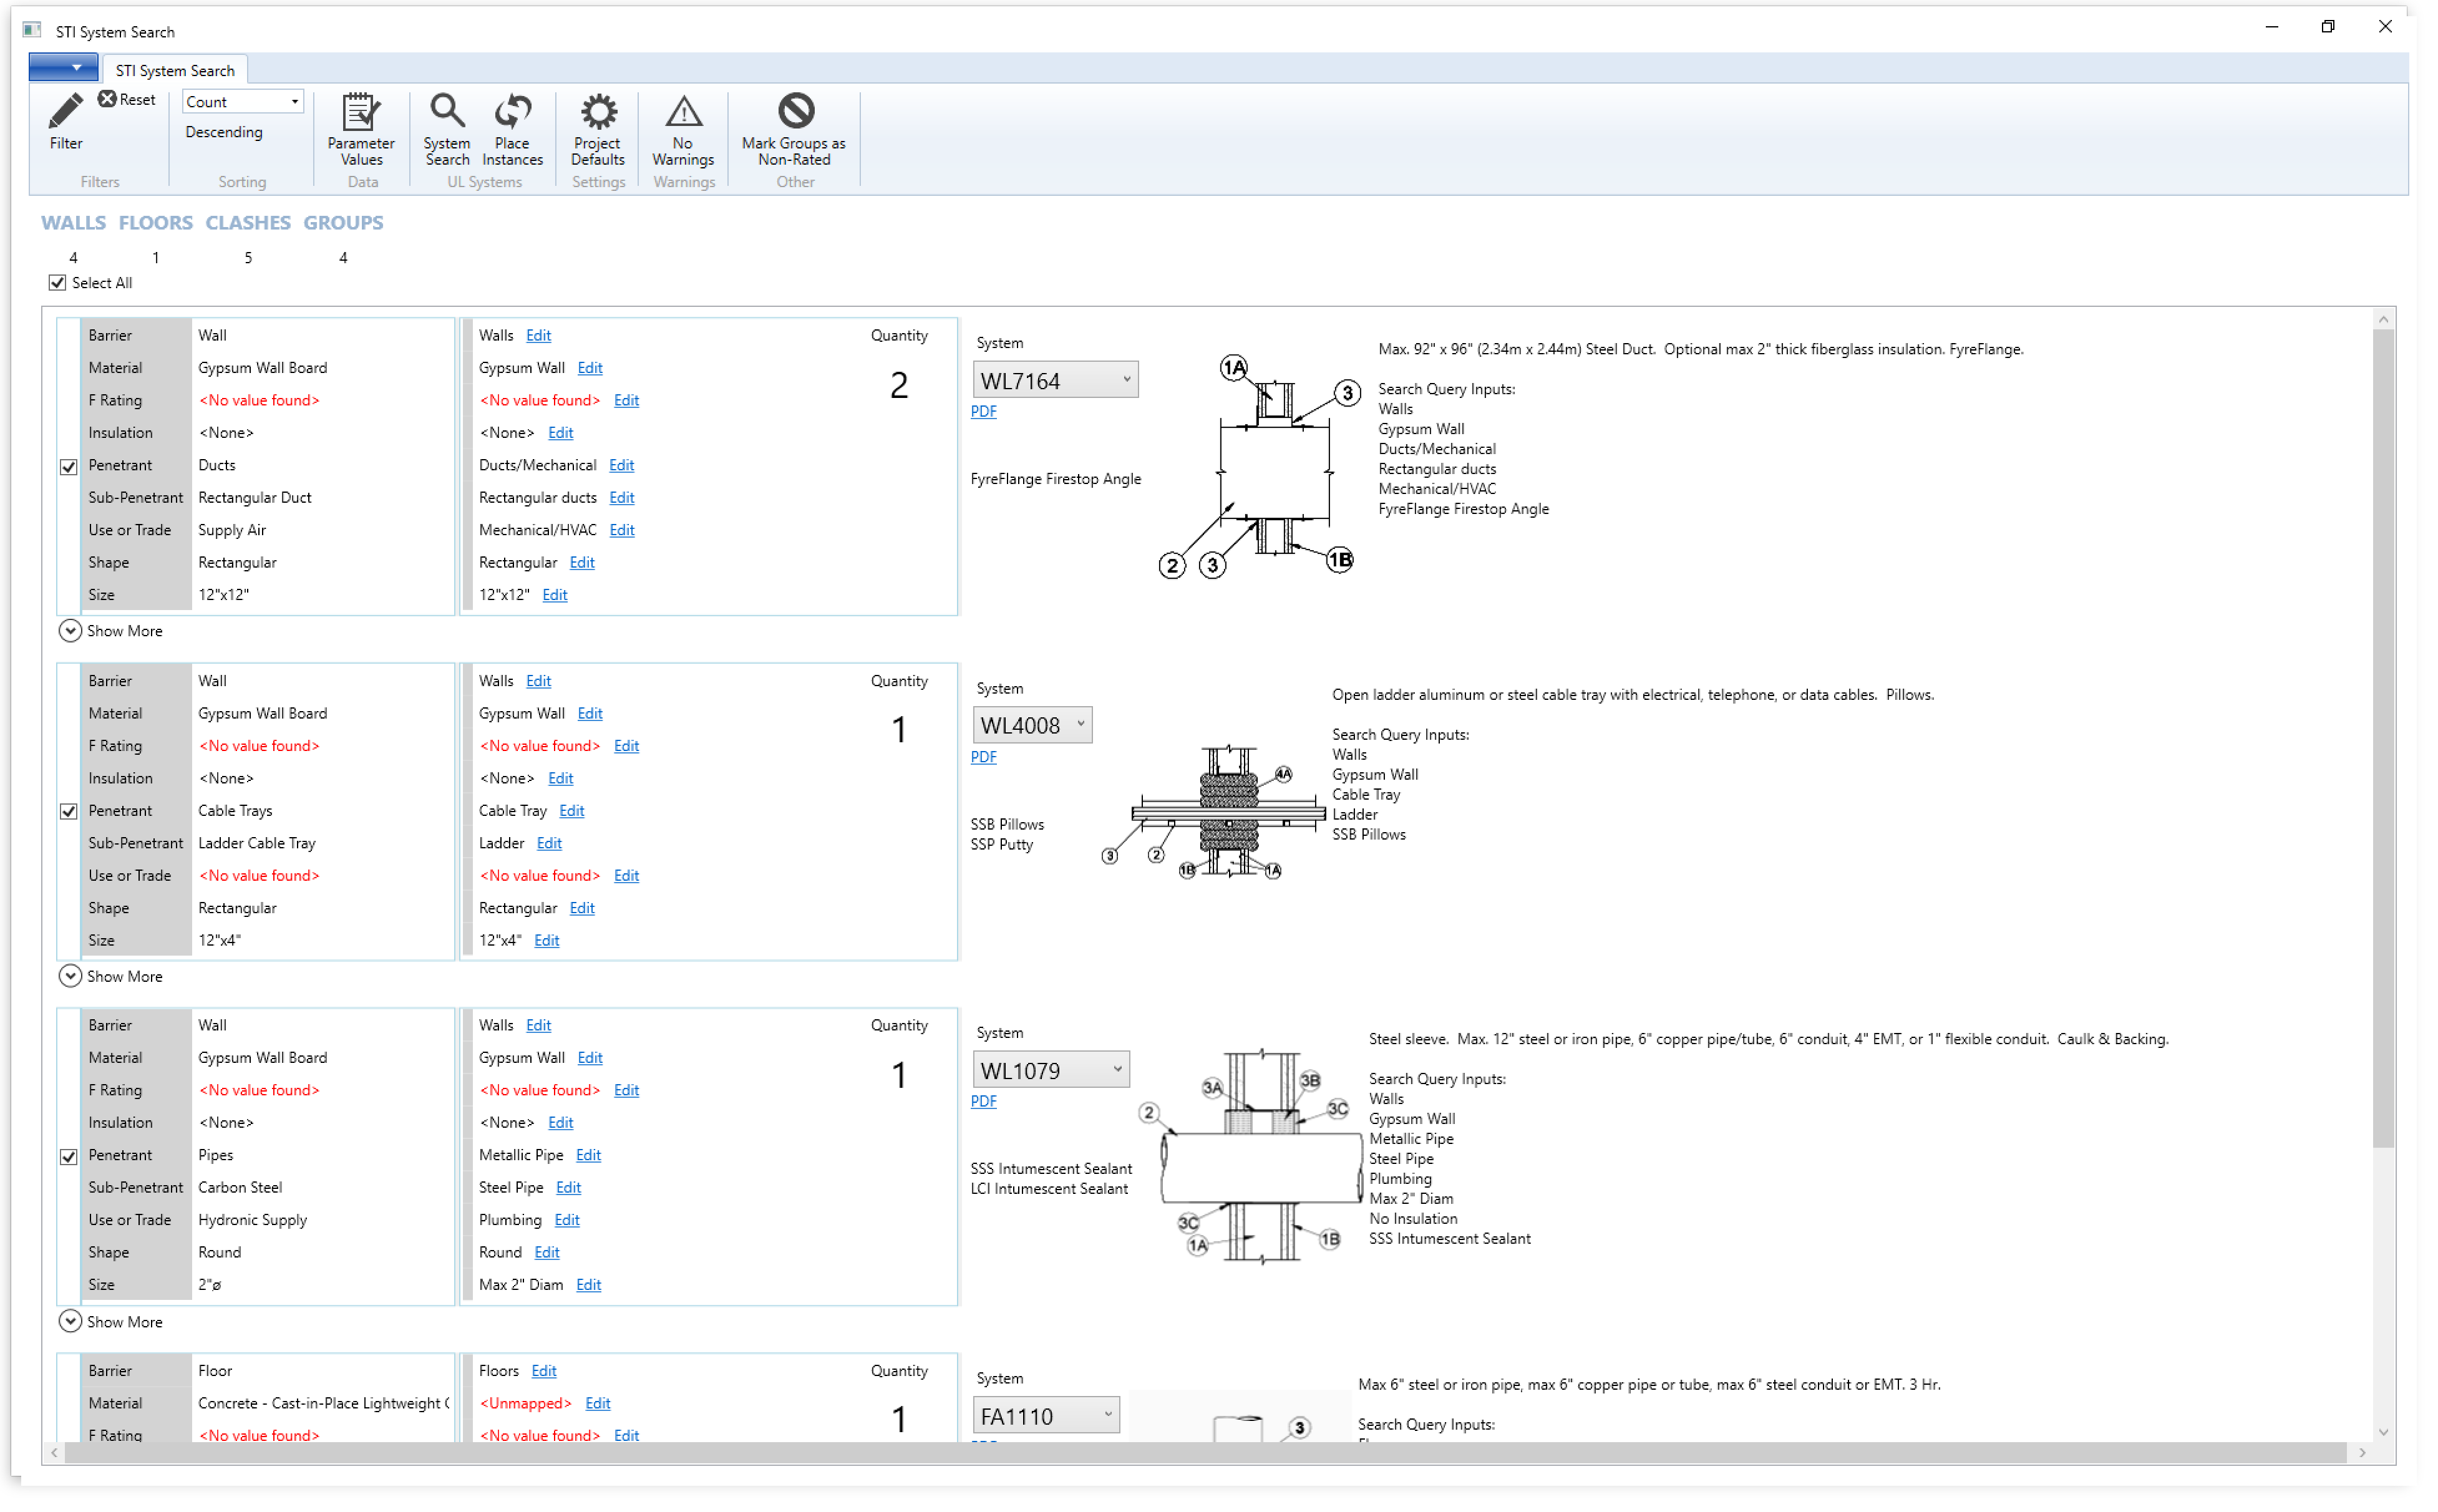Open the Count sorting dropdown
The width and height of the screenshot is (2438, 1512).
click(x=243, y=102)
